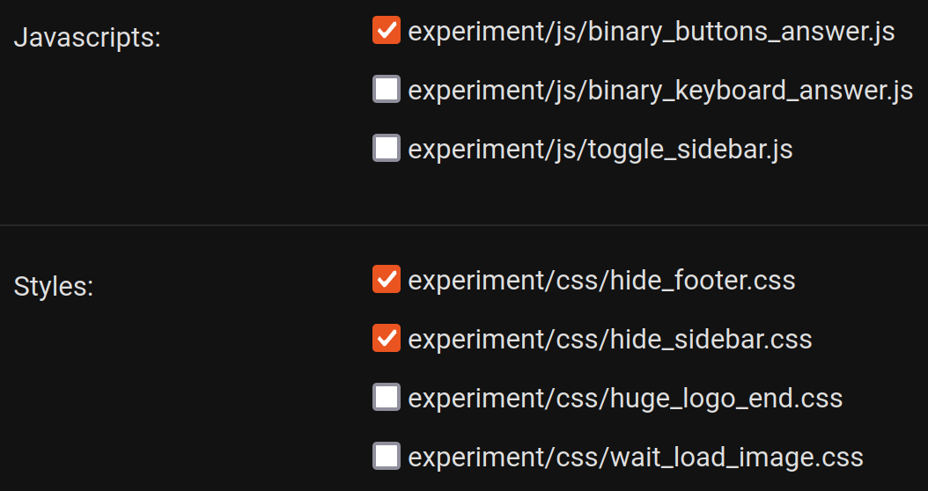Click the Javascripts: field label
Screen dimensions: 928x491
[x=87, y=39]
